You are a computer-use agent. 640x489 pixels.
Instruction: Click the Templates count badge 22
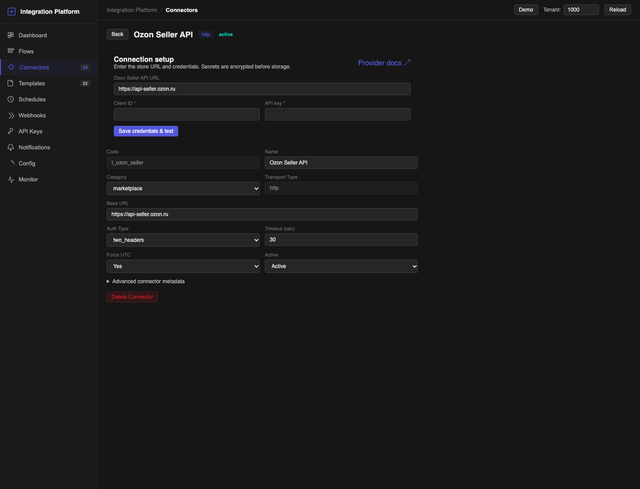[85, 84]
